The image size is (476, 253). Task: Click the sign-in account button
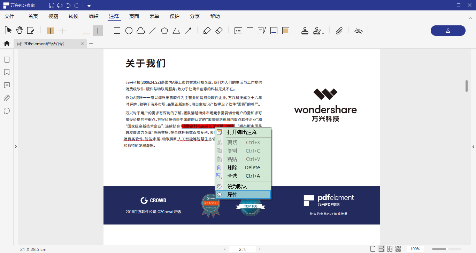(448, 31)
